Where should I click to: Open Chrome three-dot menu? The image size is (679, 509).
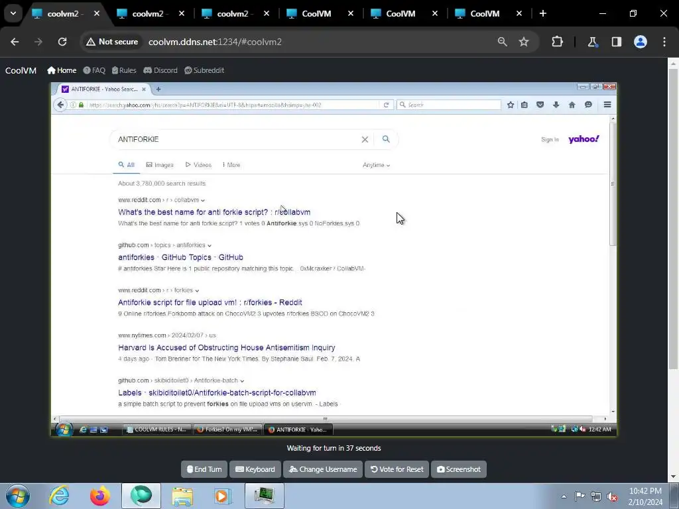point(664,42)
